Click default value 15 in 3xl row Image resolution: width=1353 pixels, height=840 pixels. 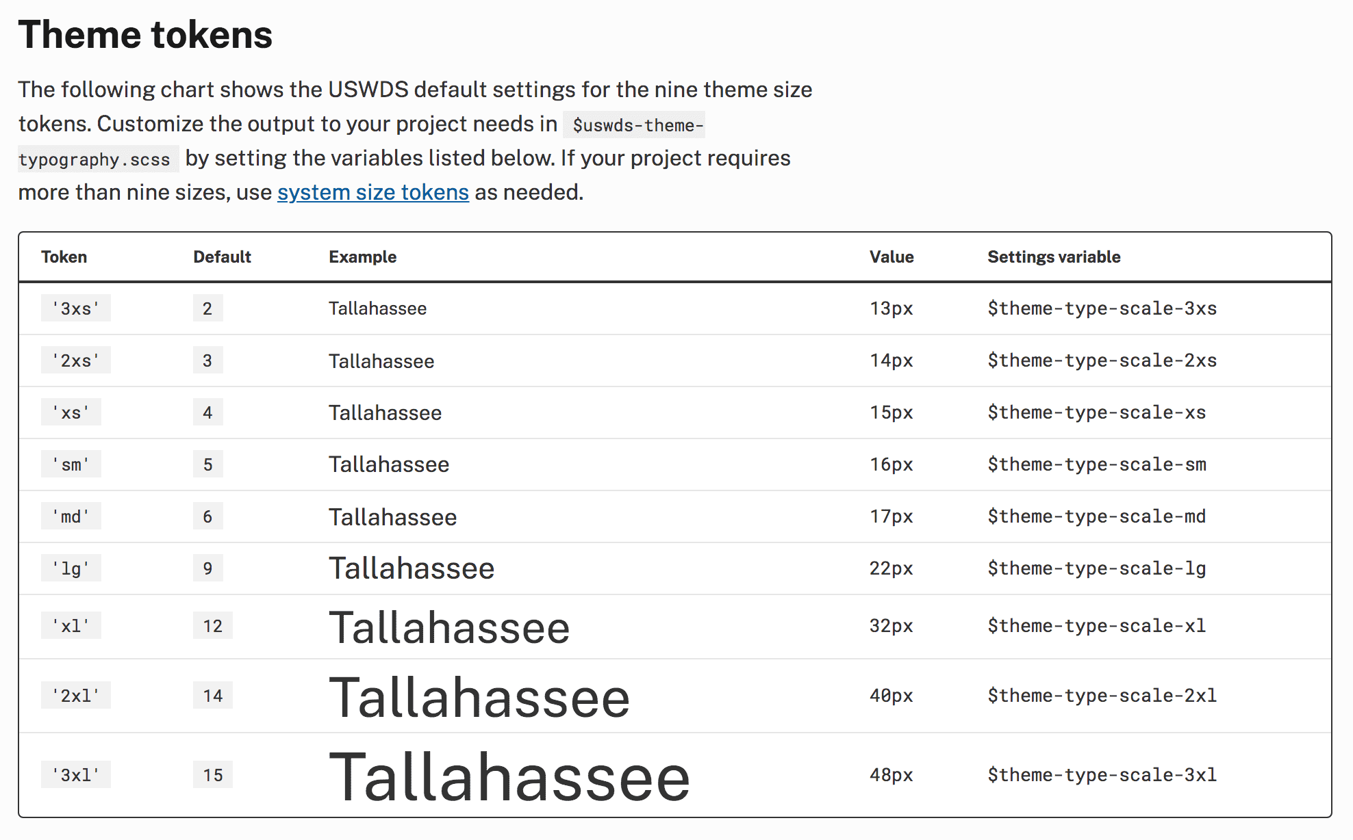click(x=212, y=775)
